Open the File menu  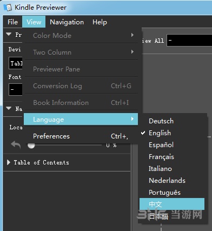[12, 22]
